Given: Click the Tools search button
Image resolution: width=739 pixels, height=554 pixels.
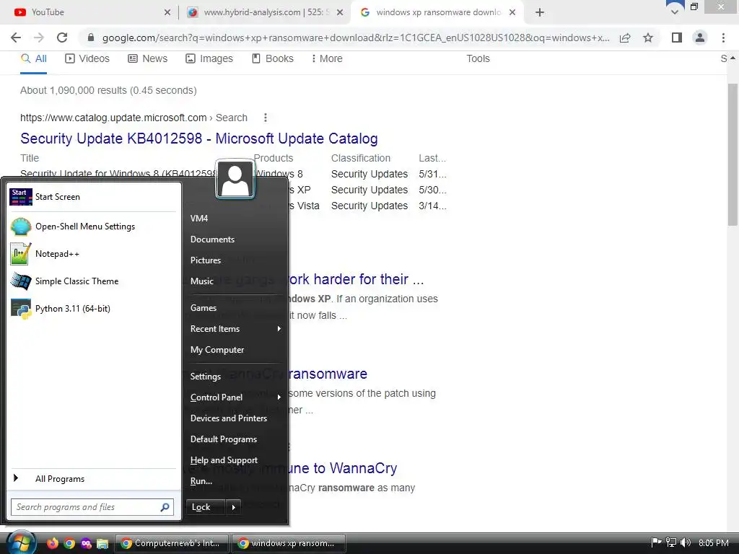Looking at the screenshot, I should [x=478, y=58].
